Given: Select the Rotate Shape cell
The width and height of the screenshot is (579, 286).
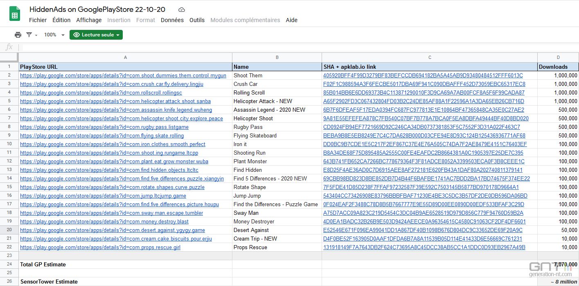Looking at the screenshot, I should click(277, 187).
